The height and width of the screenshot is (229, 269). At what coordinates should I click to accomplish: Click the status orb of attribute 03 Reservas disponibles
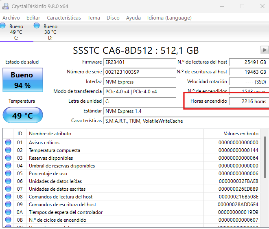point(8,158)
